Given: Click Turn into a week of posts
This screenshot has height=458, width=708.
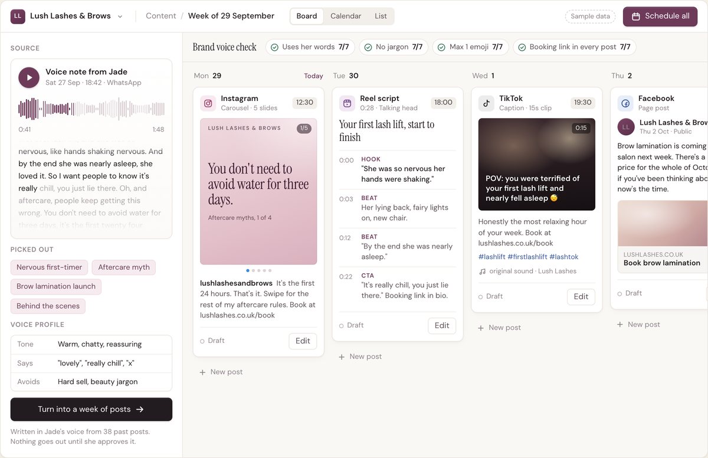Looking at the screenshot, I should [x=91, y=409].
